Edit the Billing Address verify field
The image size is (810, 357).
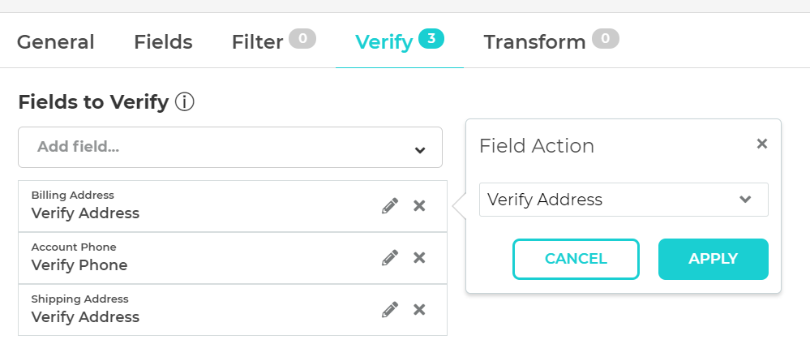coord(390,206)
